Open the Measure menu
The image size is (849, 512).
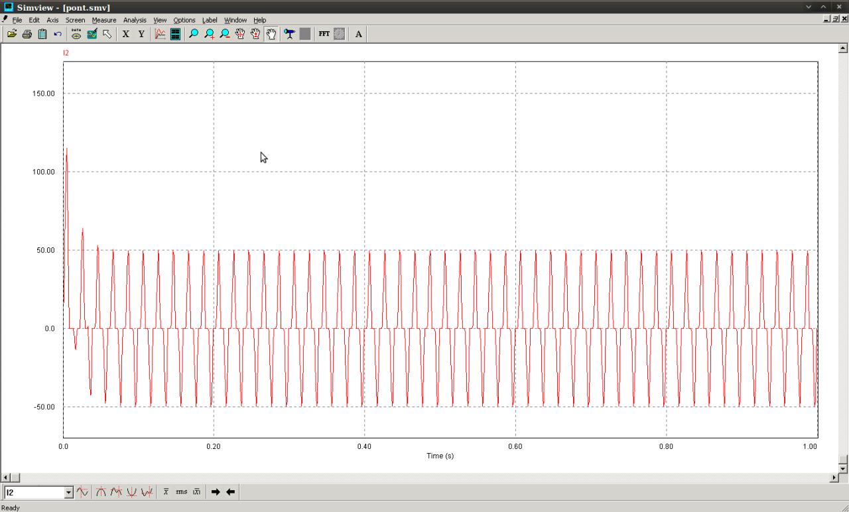pyautogui.click(x=104, y=20)
